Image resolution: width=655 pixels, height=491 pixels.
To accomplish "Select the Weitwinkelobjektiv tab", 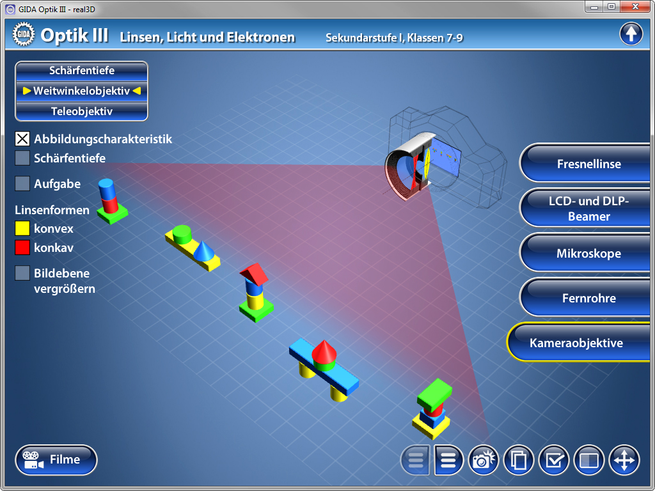I will pyautogui.click(x=81, y=91).
